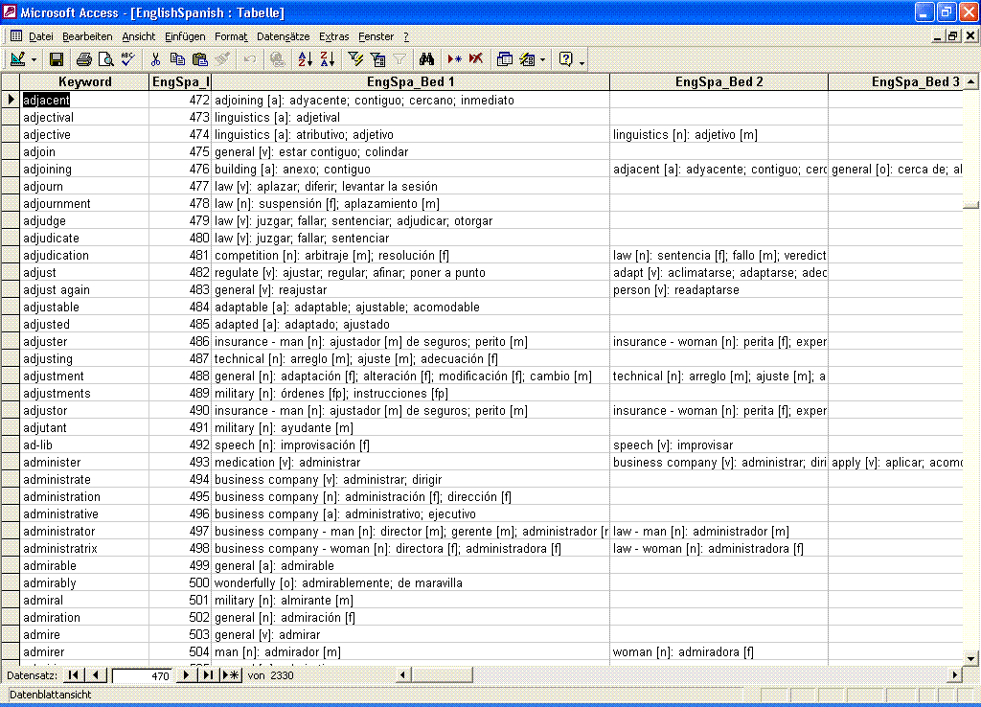Click the Keyword column header
The image size is (981, 707).
[84, 82]
